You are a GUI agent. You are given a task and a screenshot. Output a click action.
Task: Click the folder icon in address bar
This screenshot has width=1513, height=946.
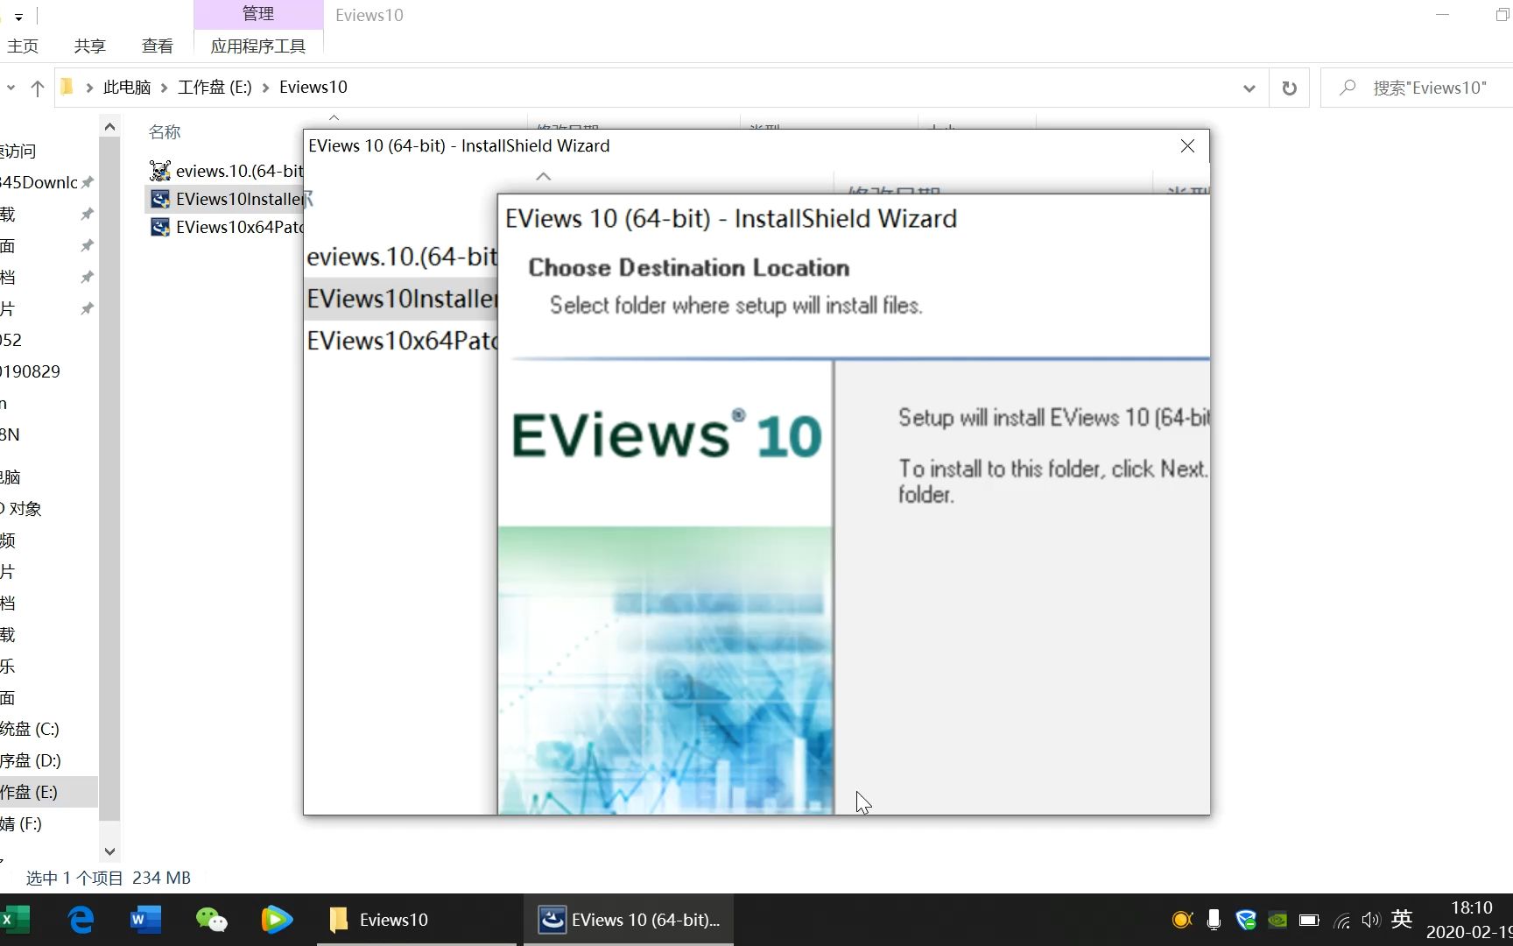(67, 87)
